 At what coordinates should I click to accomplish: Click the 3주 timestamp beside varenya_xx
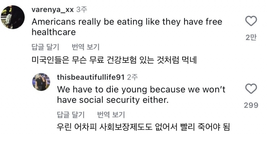pos(82,10)
